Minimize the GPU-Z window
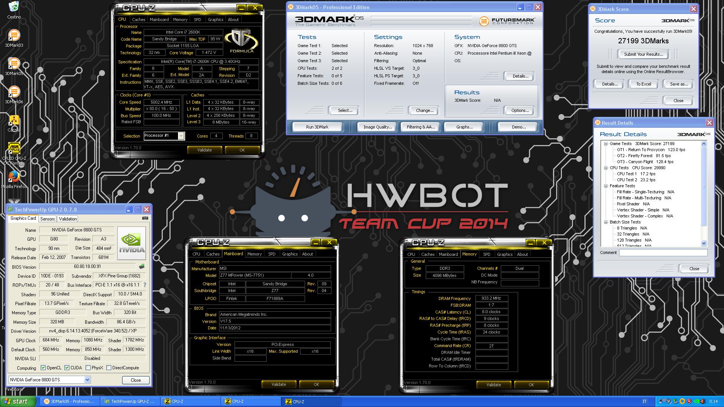This screenshot has width=724, height=407. click(x=129, y=210)
